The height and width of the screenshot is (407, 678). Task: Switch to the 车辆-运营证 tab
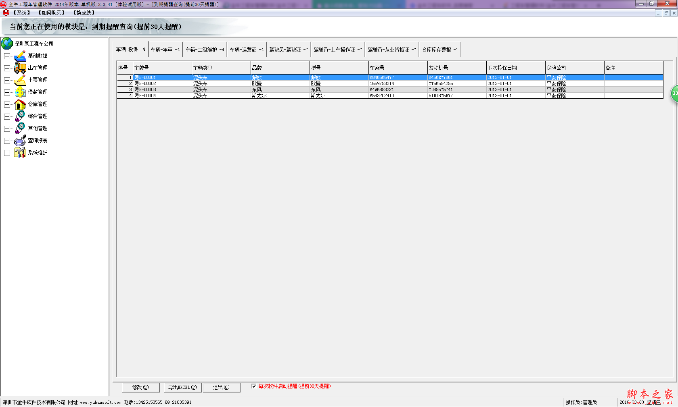(247, 50)
